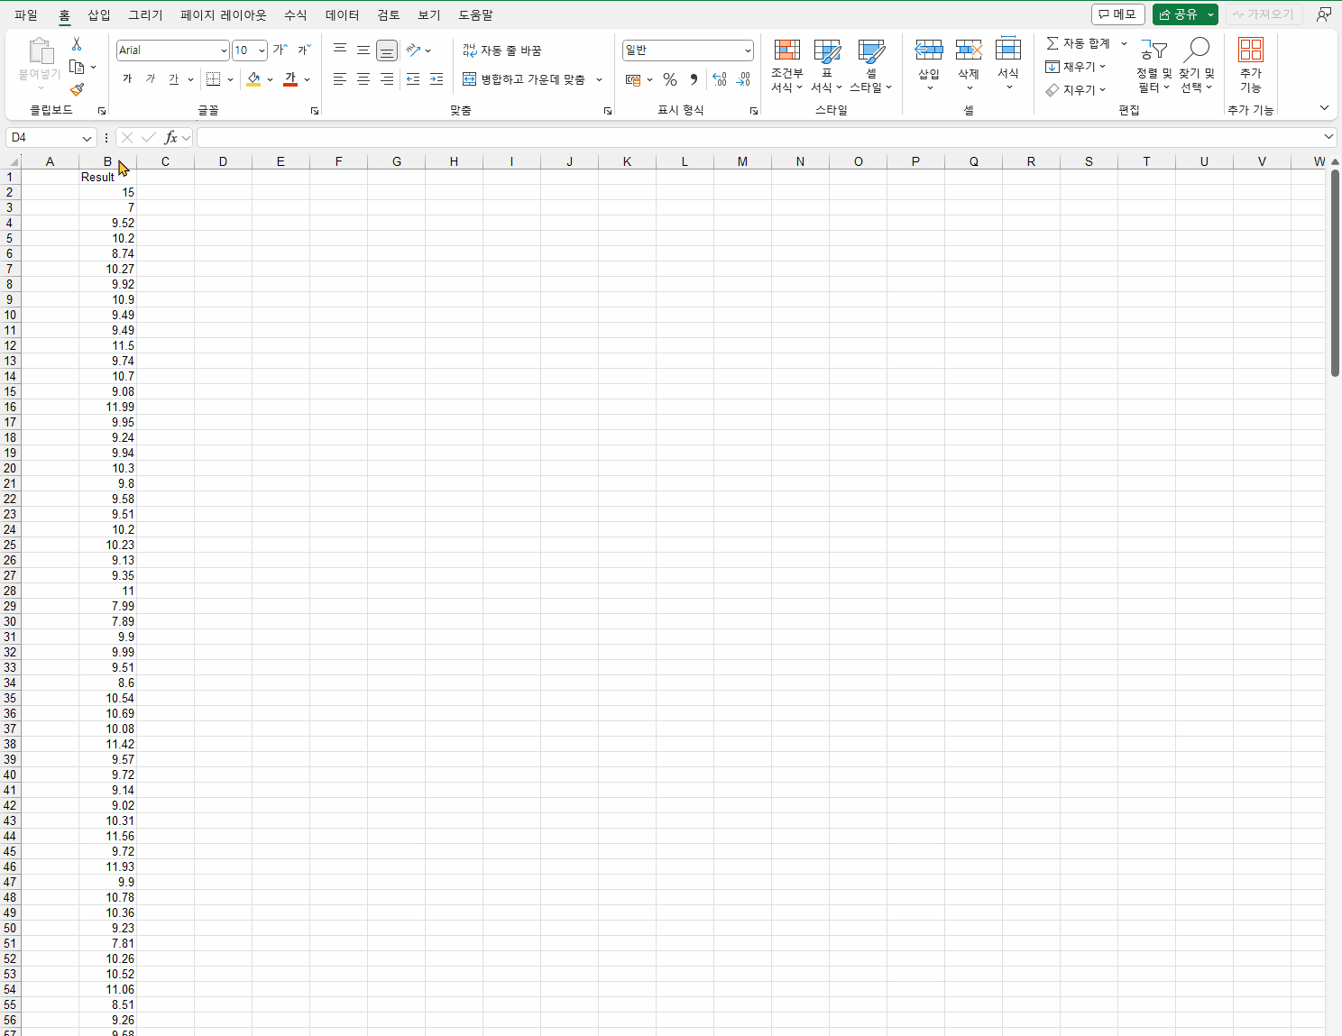Open the font size dropdown
This screenshot has height=1036, width=1342.
[262, 50]
